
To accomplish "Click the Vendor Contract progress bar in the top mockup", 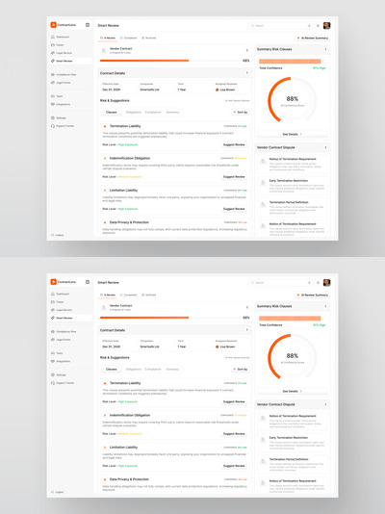I will (170, 61).
